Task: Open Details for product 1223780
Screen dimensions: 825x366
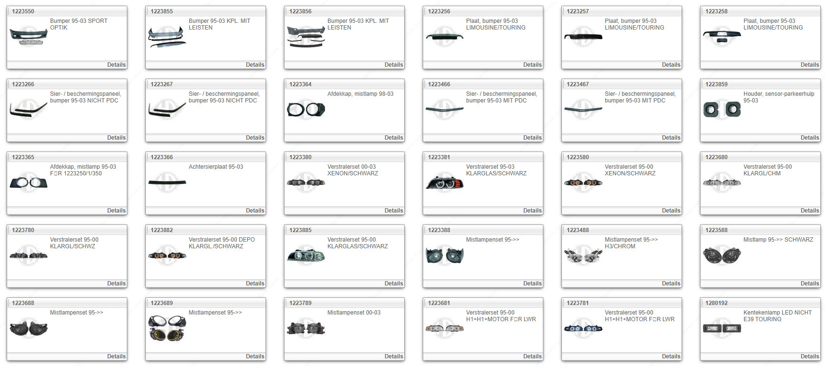Action: coord(116,284)
